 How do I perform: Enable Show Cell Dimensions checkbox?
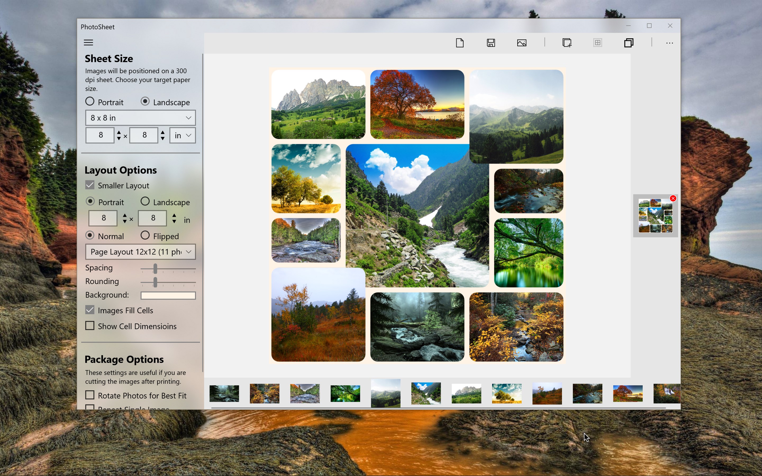point(90,326)
